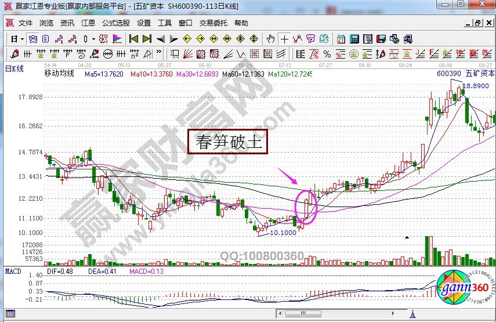Open the calendar icon showing 21

pos(341,39)
